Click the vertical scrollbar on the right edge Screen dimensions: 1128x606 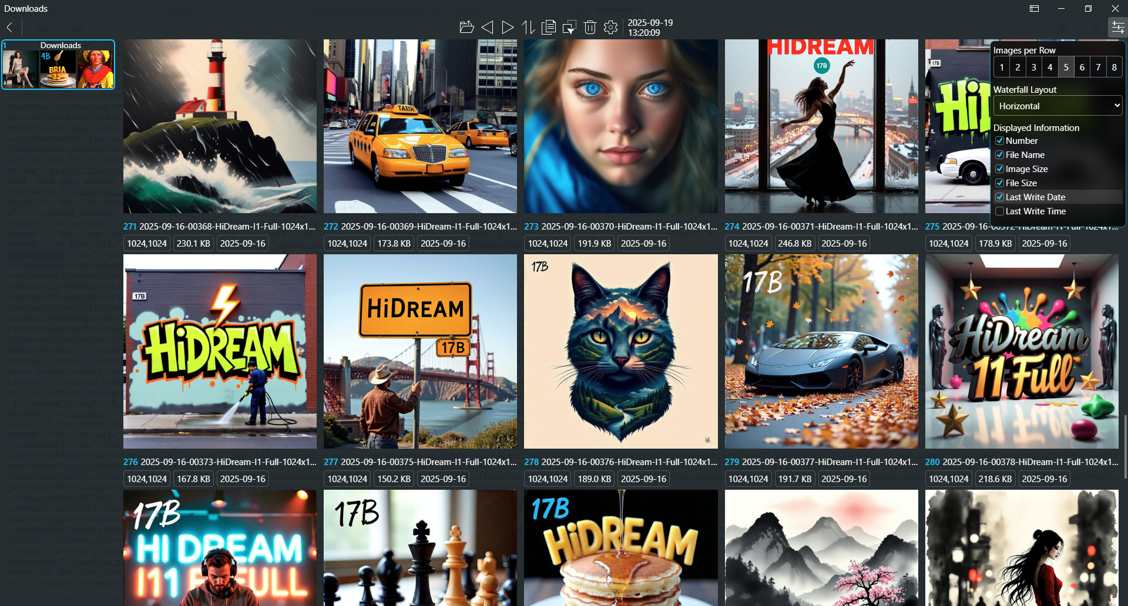1125,440
